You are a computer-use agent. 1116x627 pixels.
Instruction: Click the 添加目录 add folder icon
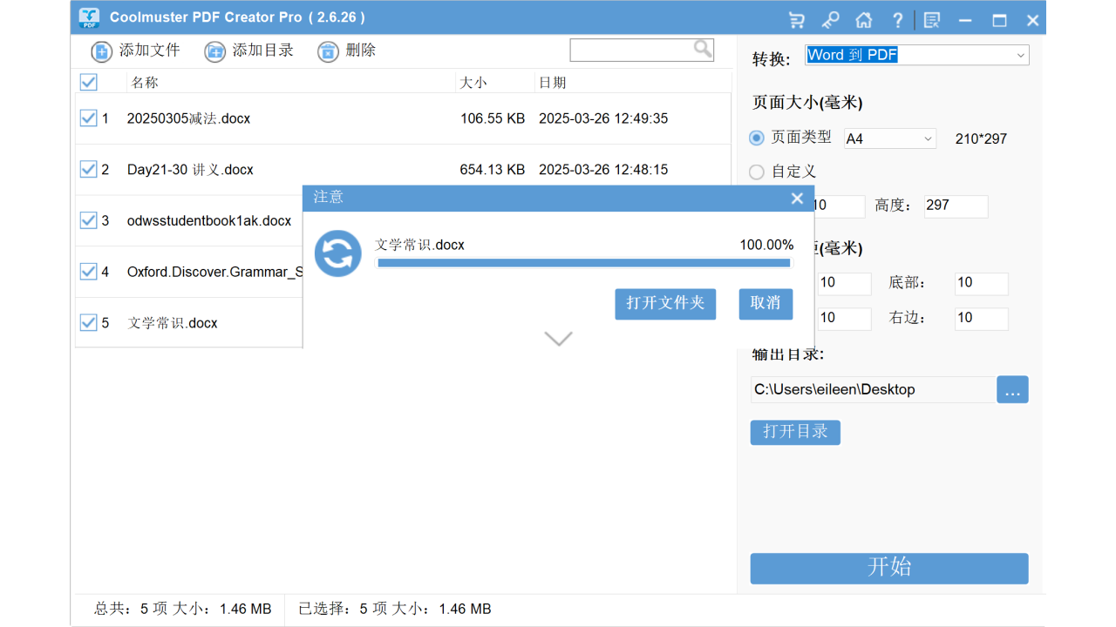[x=214, y=52]
